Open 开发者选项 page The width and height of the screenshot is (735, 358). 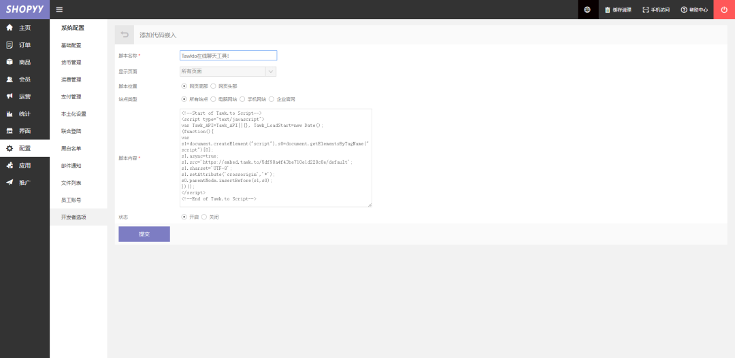click(73, 217)
